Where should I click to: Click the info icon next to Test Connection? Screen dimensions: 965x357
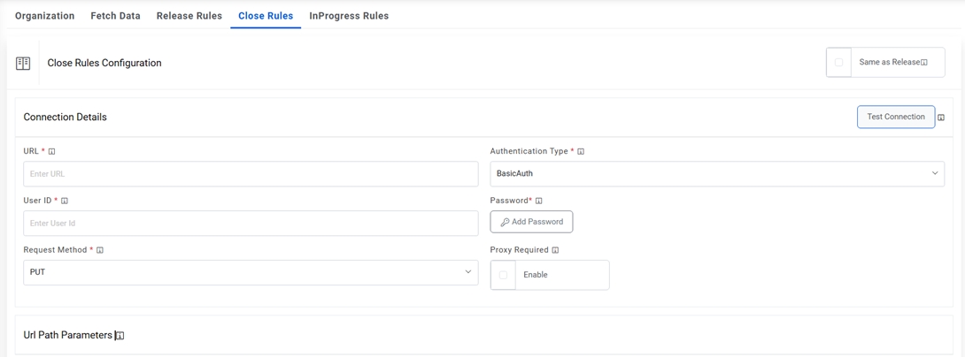941,118
